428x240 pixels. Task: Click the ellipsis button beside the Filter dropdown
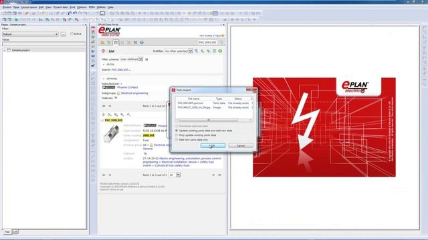64,34
